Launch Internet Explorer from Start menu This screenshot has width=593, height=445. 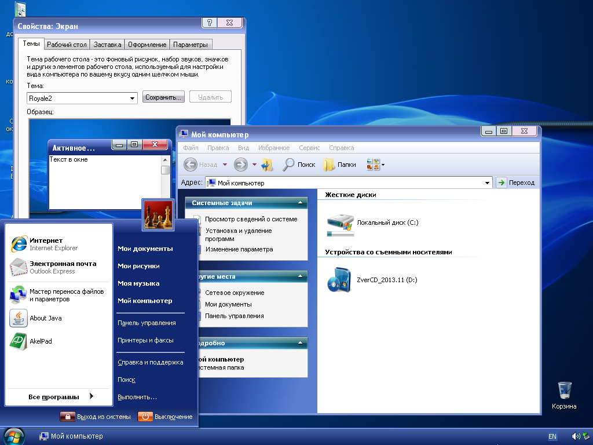coord(60,244)
